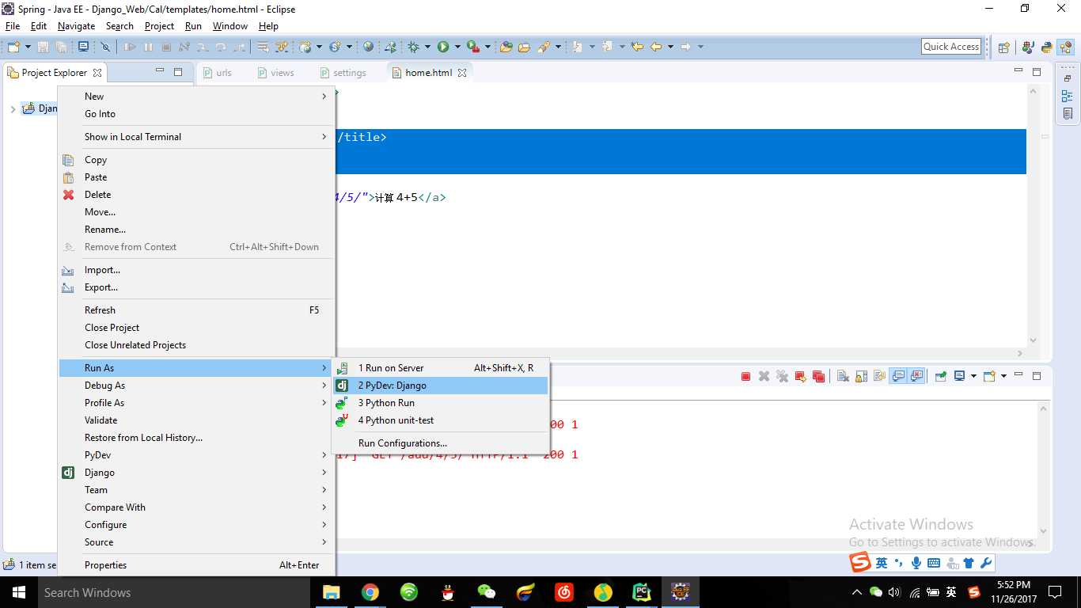This screenshot has width=1081, height=608.
Task: Open PyCharm from the Windows taskbar
Action: click(642, 592)
